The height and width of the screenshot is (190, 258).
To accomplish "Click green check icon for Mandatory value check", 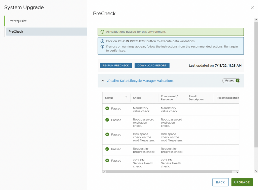I will 107,108.
